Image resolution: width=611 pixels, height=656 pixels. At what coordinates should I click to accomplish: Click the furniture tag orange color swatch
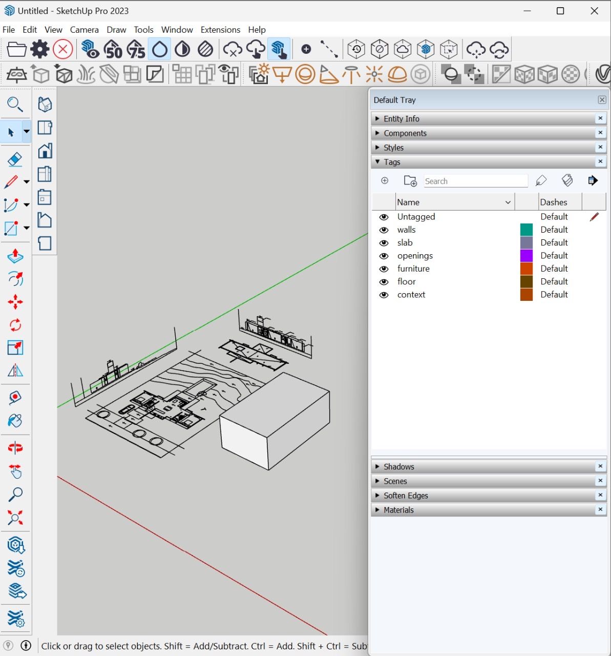coord(526,269)
